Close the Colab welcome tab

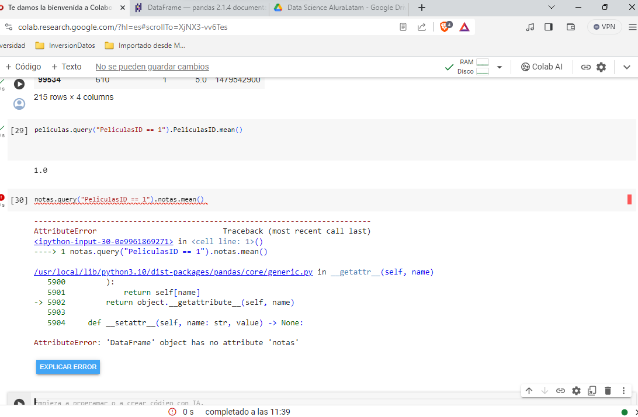(123, 8)
